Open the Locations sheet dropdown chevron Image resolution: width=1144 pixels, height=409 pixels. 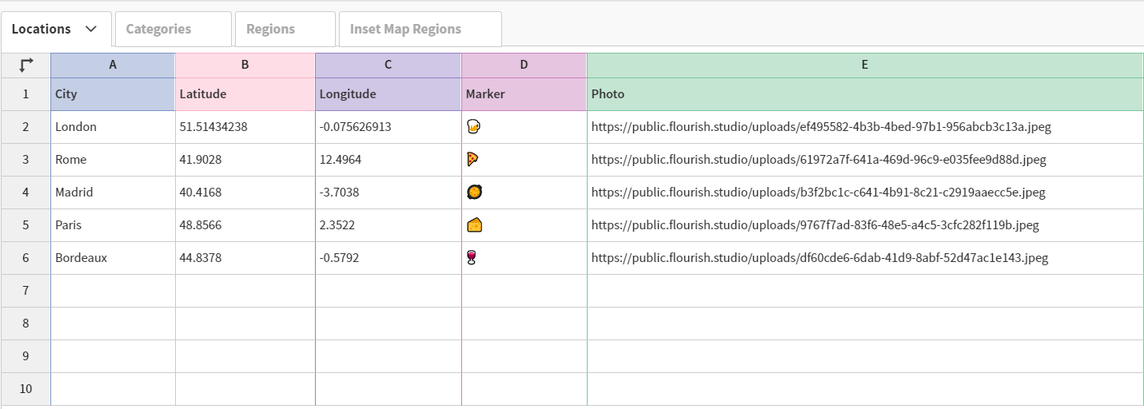point(91,29)
